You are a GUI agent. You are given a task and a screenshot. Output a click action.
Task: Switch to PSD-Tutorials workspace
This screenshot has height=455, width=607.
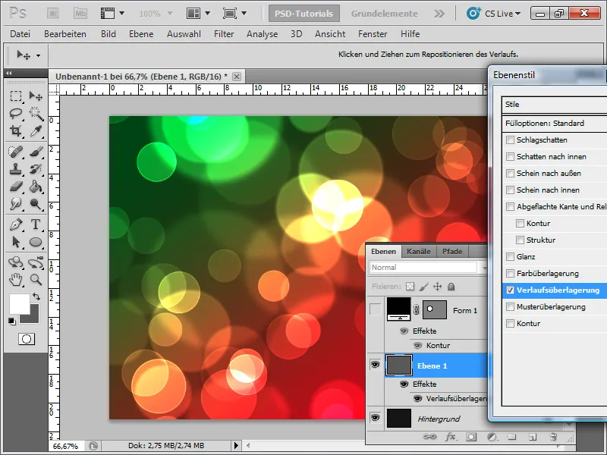(304, 14)
